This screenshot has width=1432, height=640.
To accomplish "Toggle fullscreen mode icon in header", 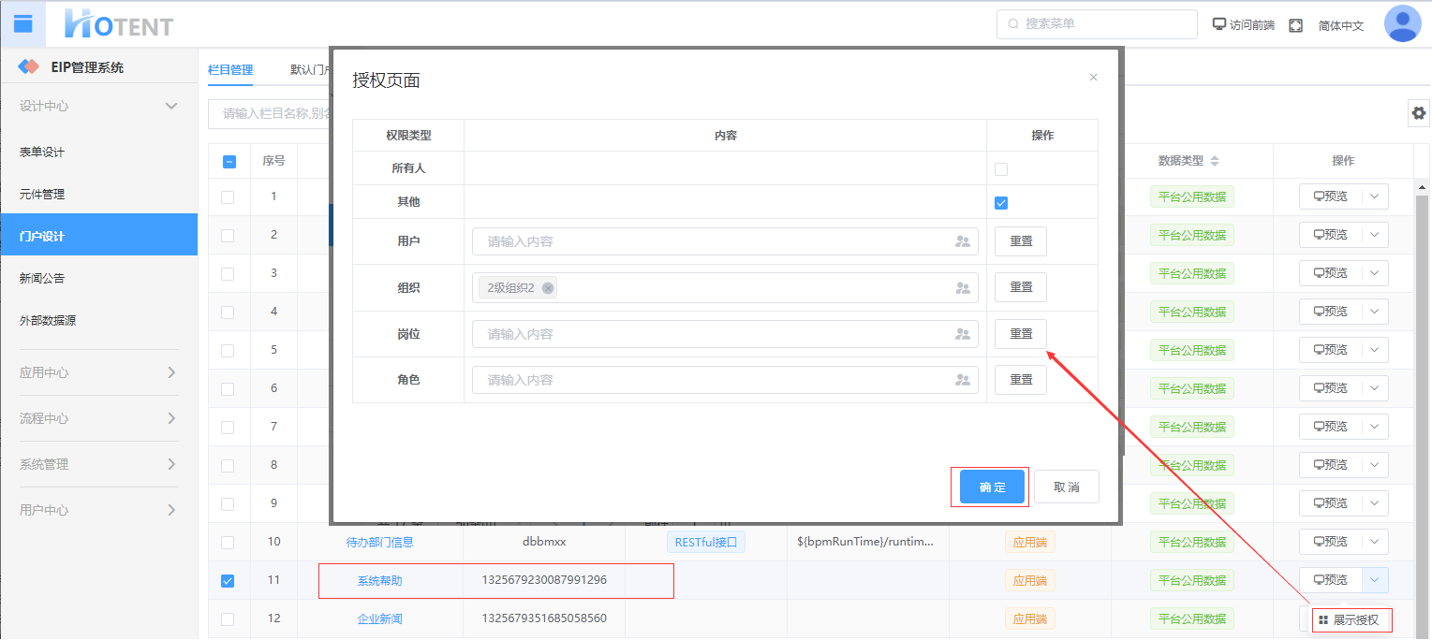I will [x=1296, y=25].
